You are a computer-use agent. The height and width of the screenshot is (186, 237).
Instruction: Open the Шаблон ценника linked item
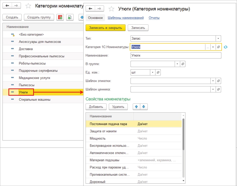(218, 89)
